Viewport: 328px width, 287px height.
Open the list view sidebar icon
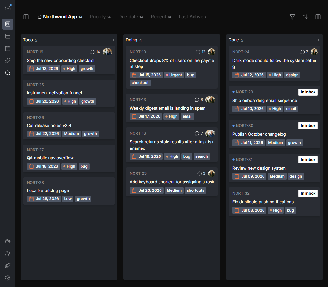click(x=8, y=36)
